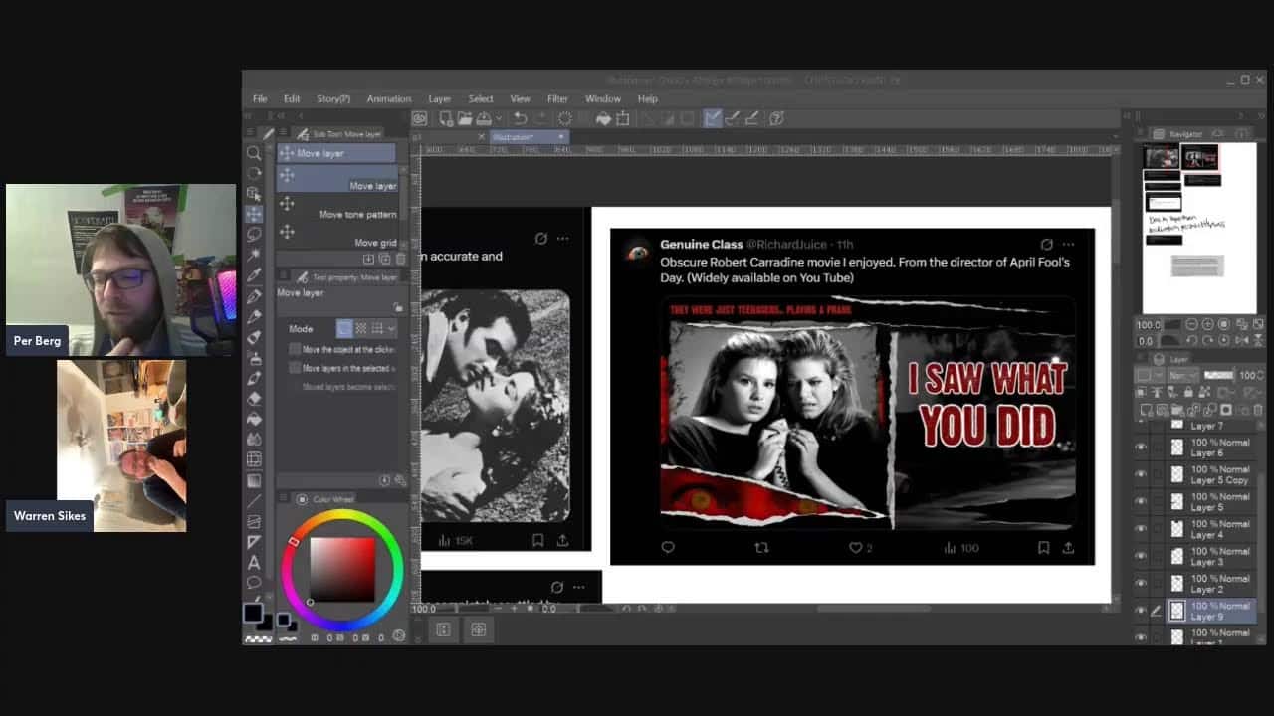
Task: Click the Undo arrow in command bar
Action: click(x=520, y=118)
